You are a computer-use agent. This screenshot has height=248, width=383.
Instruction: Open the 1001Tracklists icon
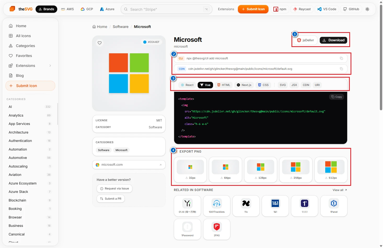point(217,206)
